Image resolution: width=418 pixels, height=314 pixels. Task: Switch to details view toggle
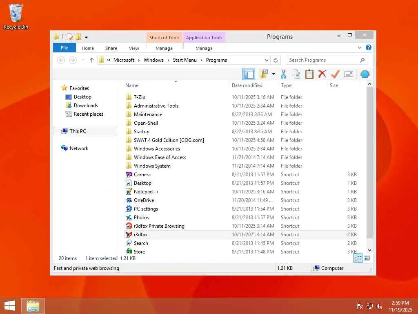(x=358, y=258)
